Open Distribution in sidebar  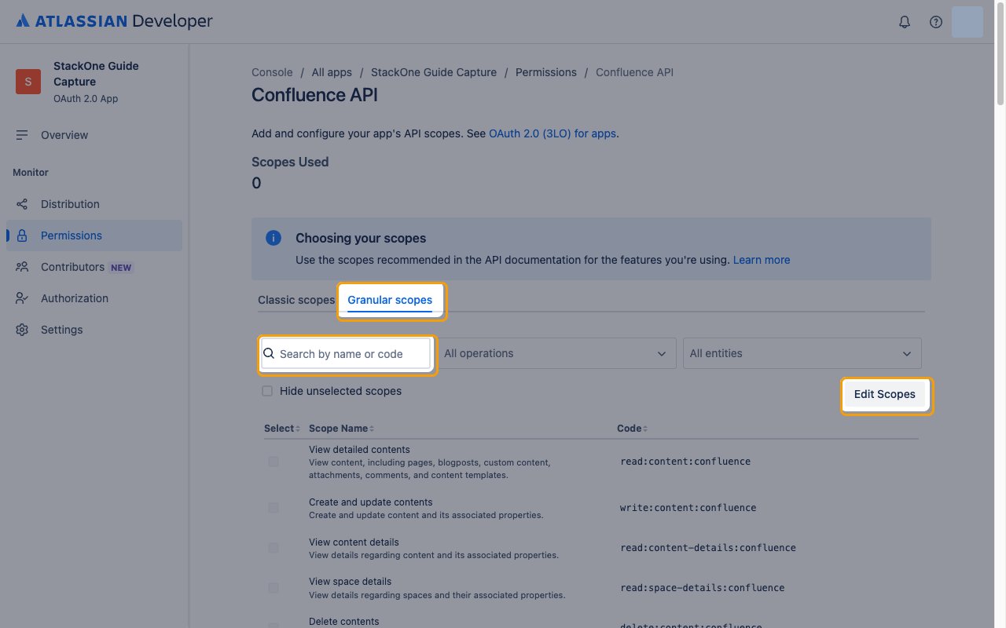pos(94,204)
